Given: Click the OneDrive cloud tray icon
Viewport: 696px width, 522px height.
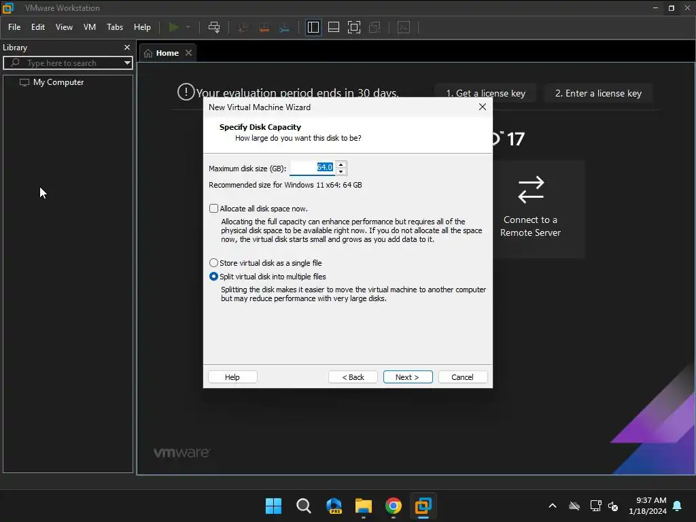Looking at the screenshot, I should [x=574, y=506].
